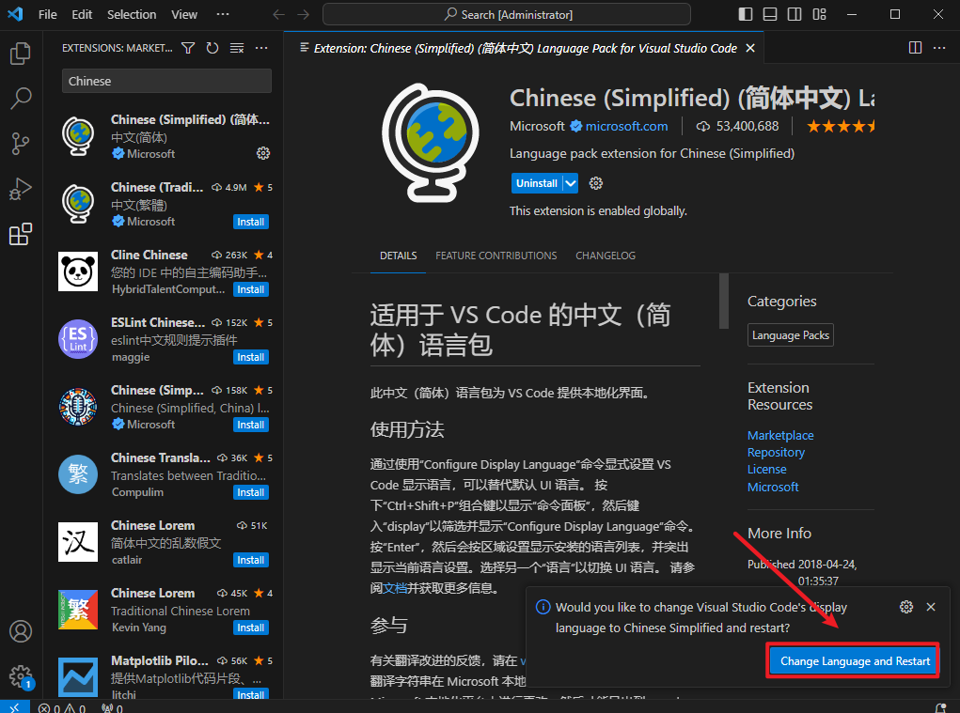Close the Chinese language pack extension tab
960x713 pixels.
click(750, 48)
